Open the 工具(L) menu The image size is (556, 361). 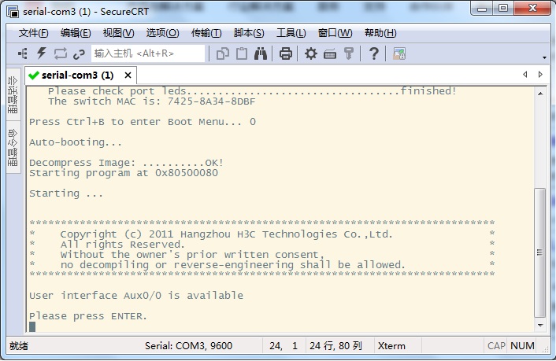(x=291, y=33)
